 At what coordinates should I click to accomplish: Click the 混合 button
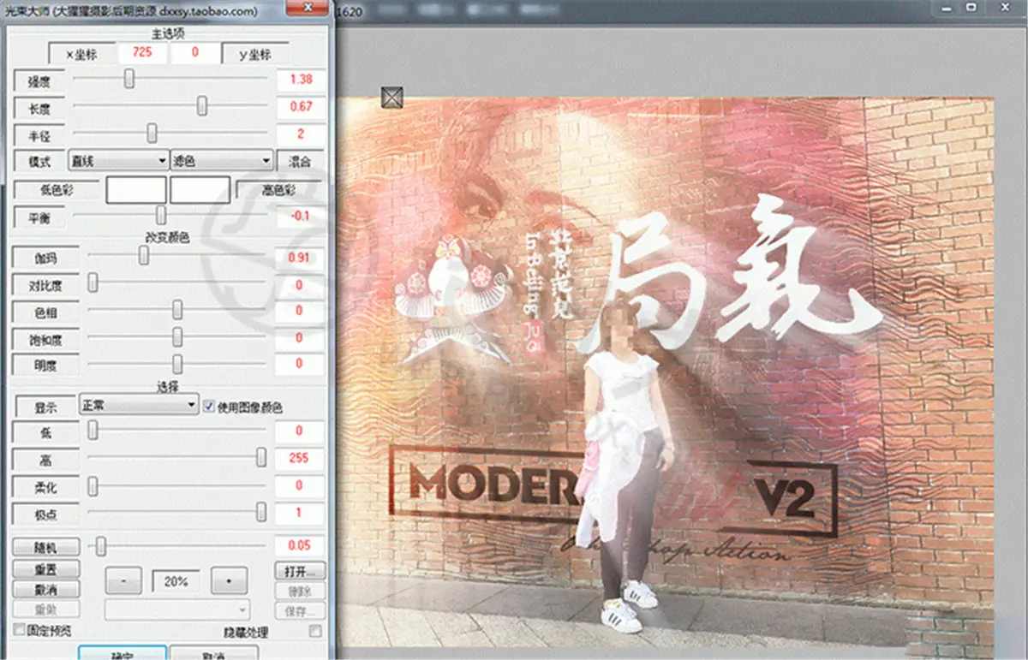click(300, 161)
